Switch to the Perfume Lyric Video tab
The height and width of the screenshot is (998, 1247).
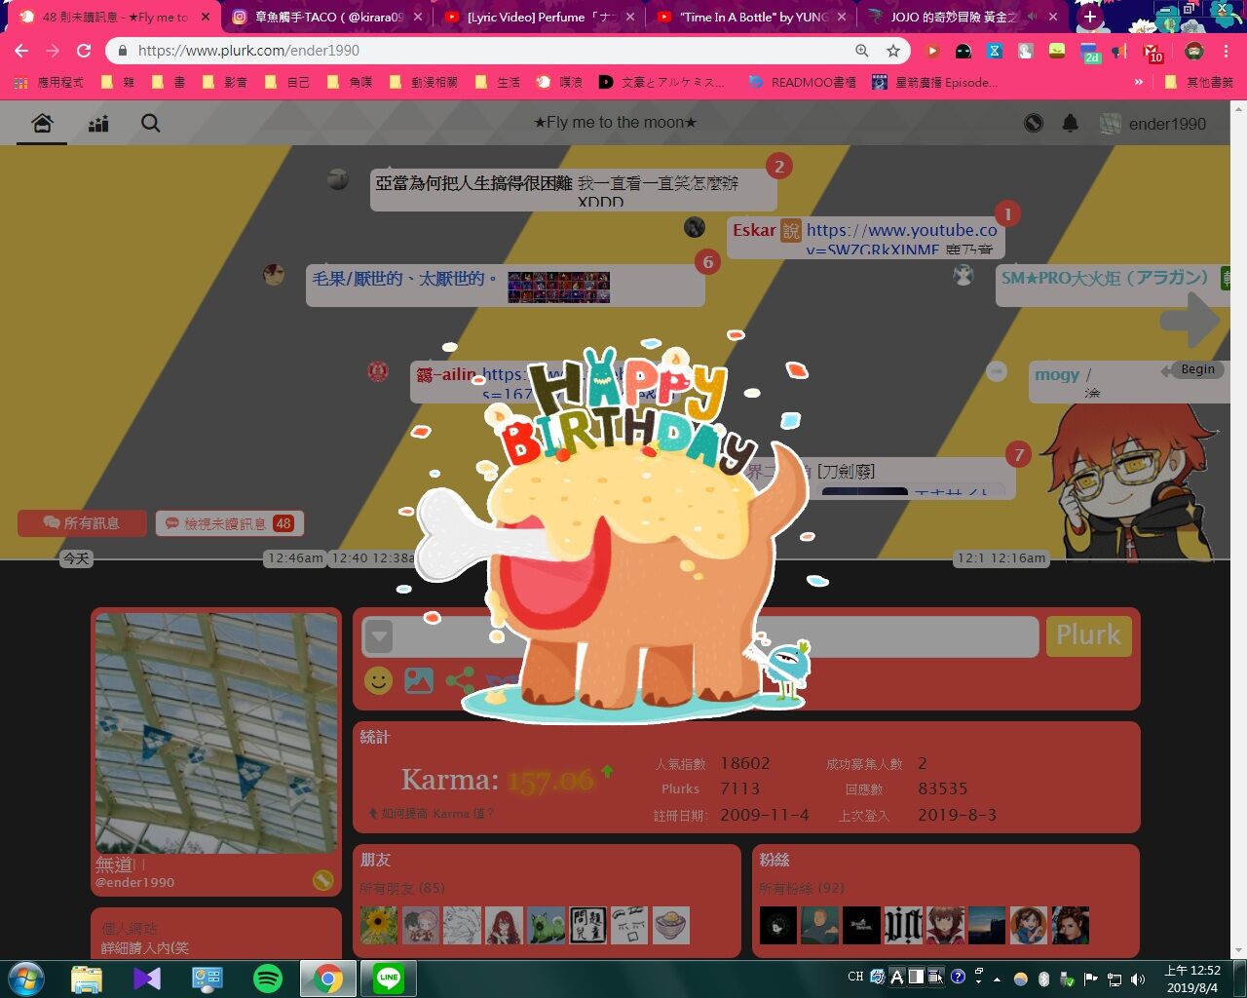538,17
